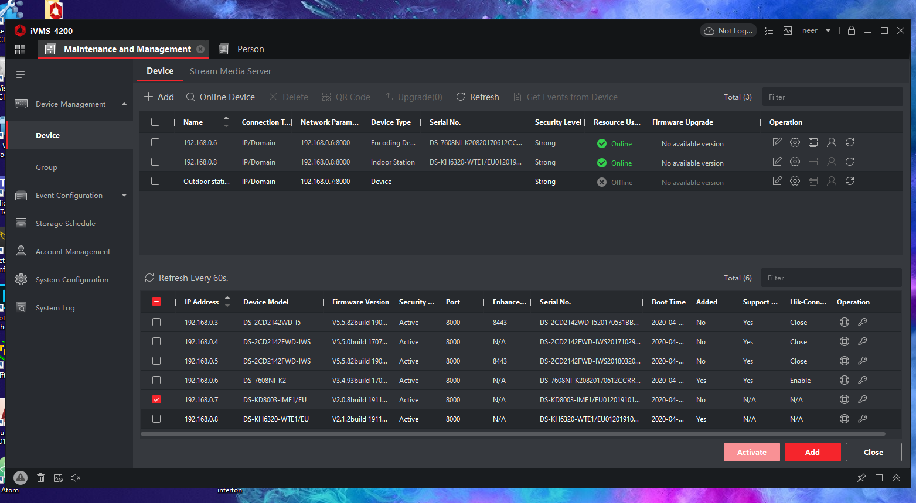Toggle the select-all checkbox in online device list

click(156, 302)
